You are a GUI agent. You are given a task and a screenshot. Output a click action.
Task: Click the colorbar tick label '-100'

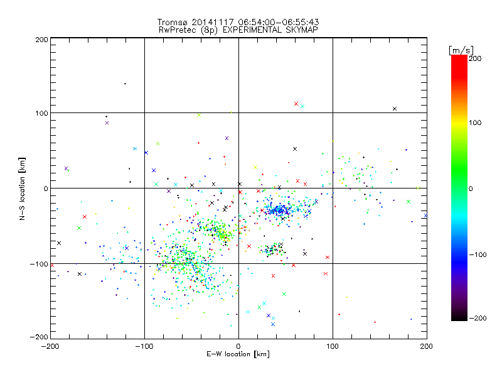point(478,254)
